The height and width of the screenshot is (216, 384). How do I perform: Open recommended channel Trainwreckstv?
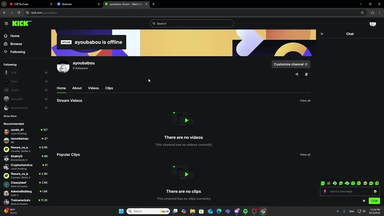point(25,202)
